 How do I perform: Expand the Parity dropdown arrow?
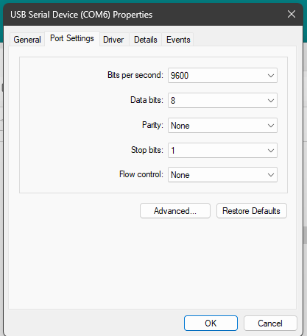(271, 126)
